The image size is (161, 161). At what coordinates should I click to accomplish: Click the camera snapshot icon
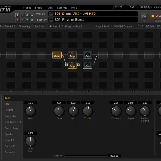tap(144, 16)
